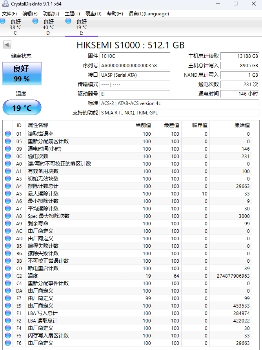Click the 属性名称 column header

click(x=75, y=125)
